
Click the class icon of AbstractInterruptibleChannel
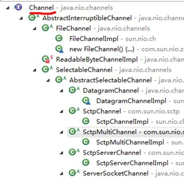[x=32, y=17]
